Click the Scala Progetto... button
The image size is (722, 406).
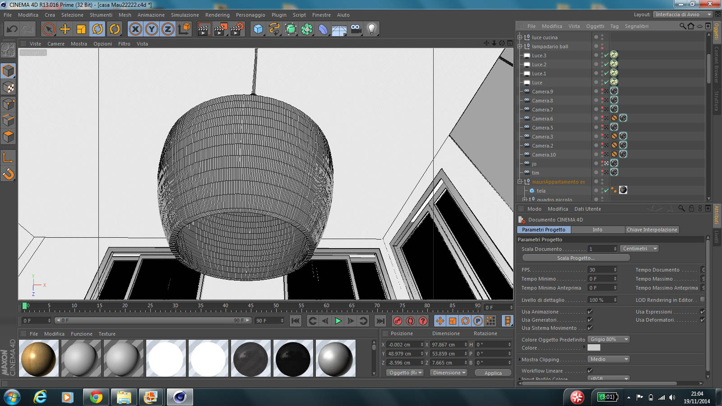coord(575,258)
